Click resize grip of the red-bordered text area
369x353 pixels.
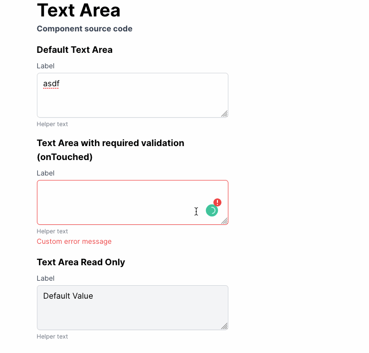(x=224, y=221)
